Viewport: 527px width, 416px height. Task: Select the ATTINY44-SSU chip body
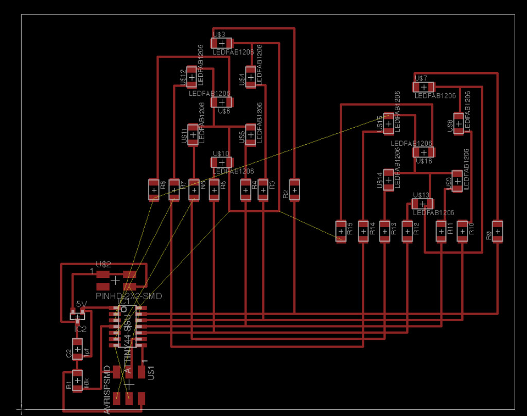128,326
